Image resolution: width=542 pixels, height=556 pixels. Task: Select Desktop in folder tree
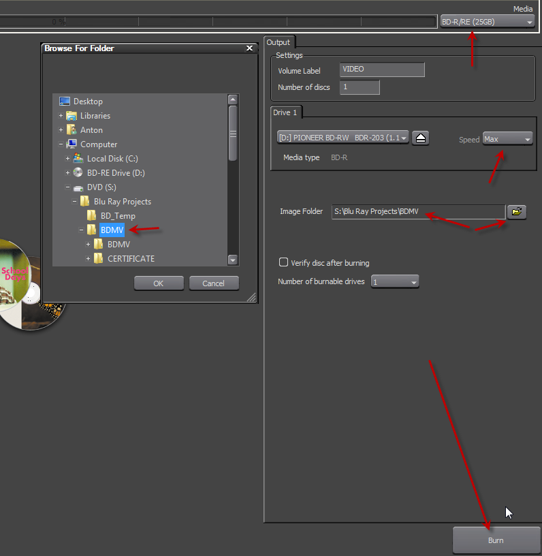88,102
